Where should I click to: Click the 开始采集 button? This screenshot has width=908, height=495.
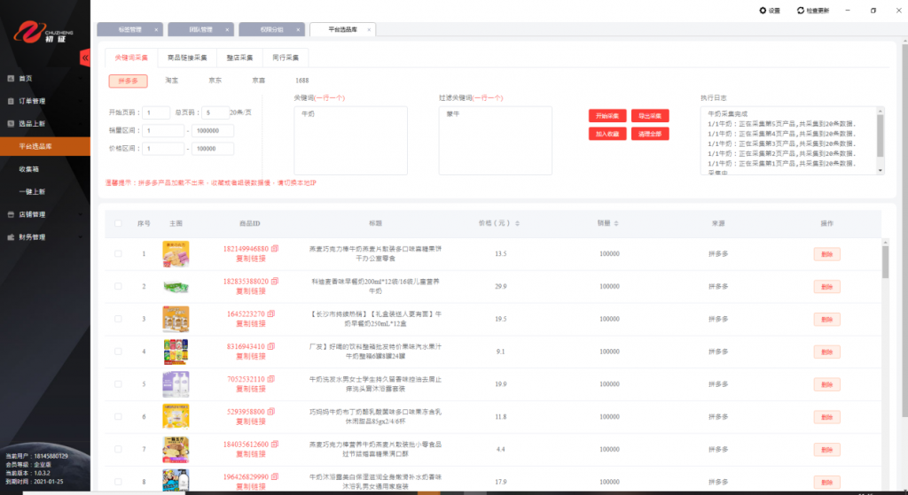(x=607, y=116)
